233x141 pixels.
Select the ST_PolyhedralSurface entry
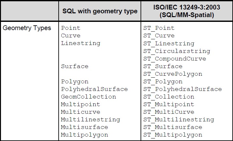[182, 89]
